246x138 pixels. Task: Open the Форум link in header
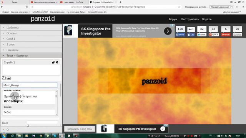coord(173,19)
